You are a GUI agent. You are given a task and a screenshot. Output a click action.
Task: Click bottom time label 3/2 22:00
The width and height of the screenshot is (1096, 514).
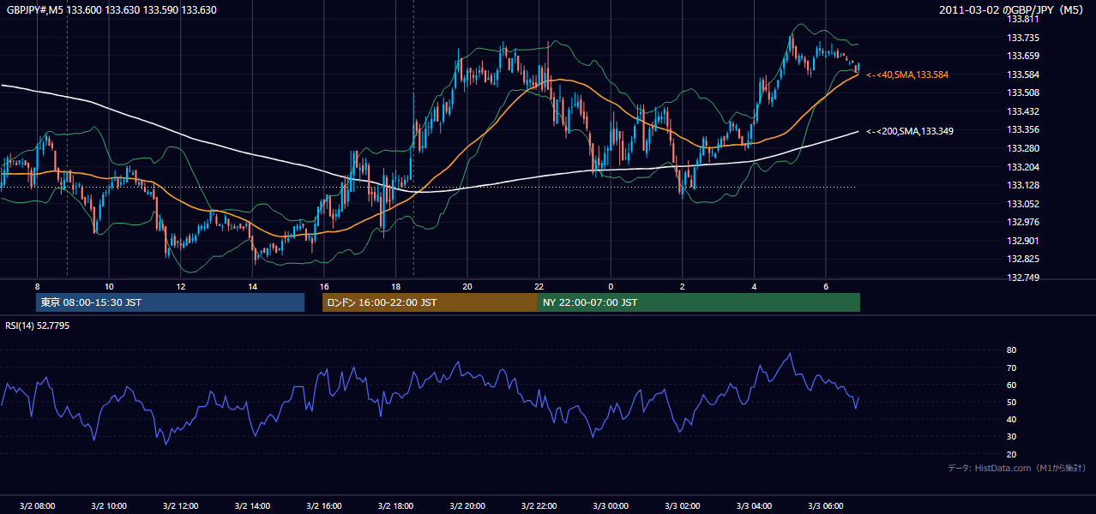pyautogui.click(x=539, y=506)
